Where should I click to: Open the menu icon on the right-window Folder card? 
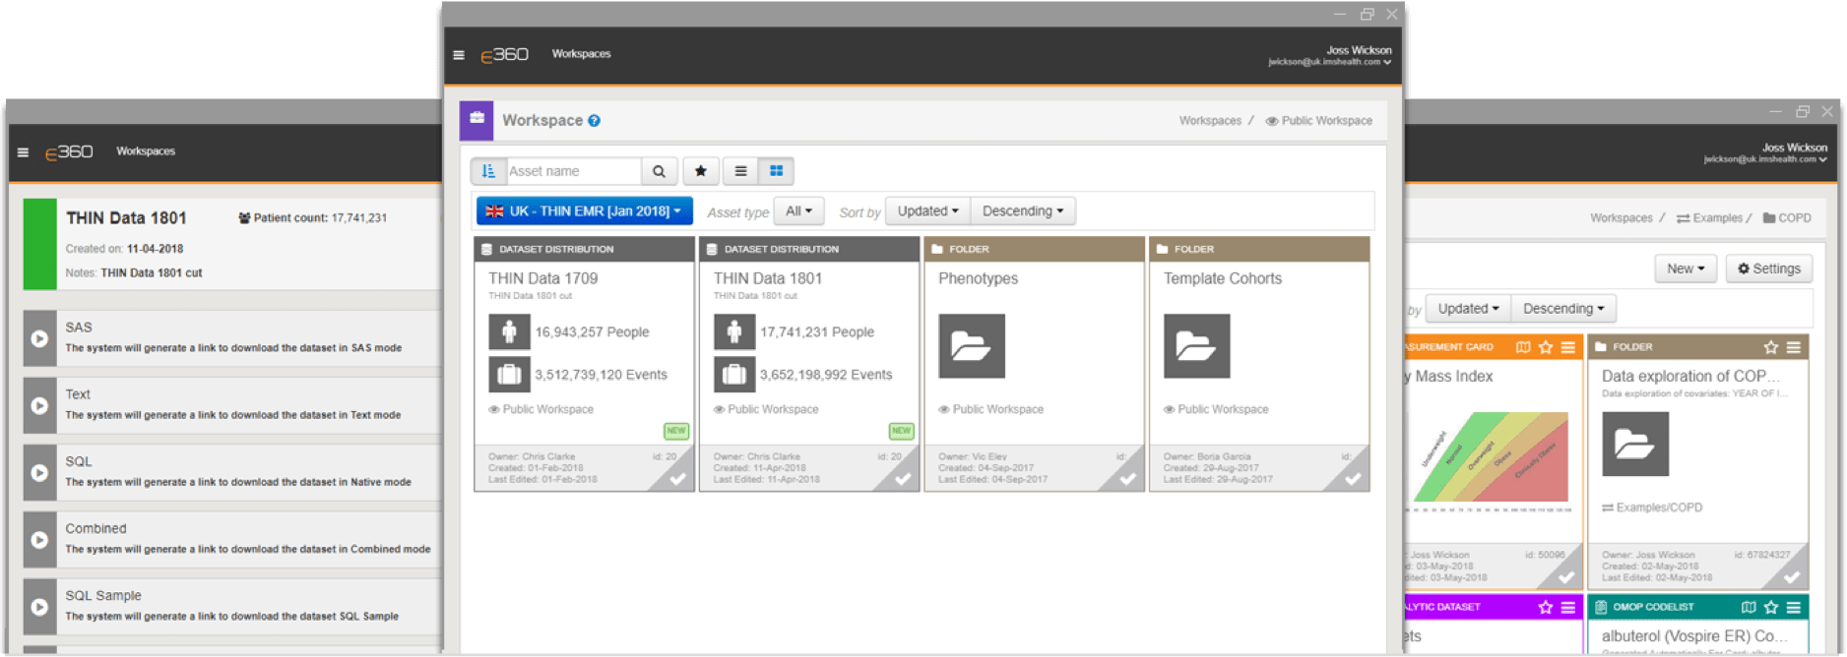(1794, 347)
